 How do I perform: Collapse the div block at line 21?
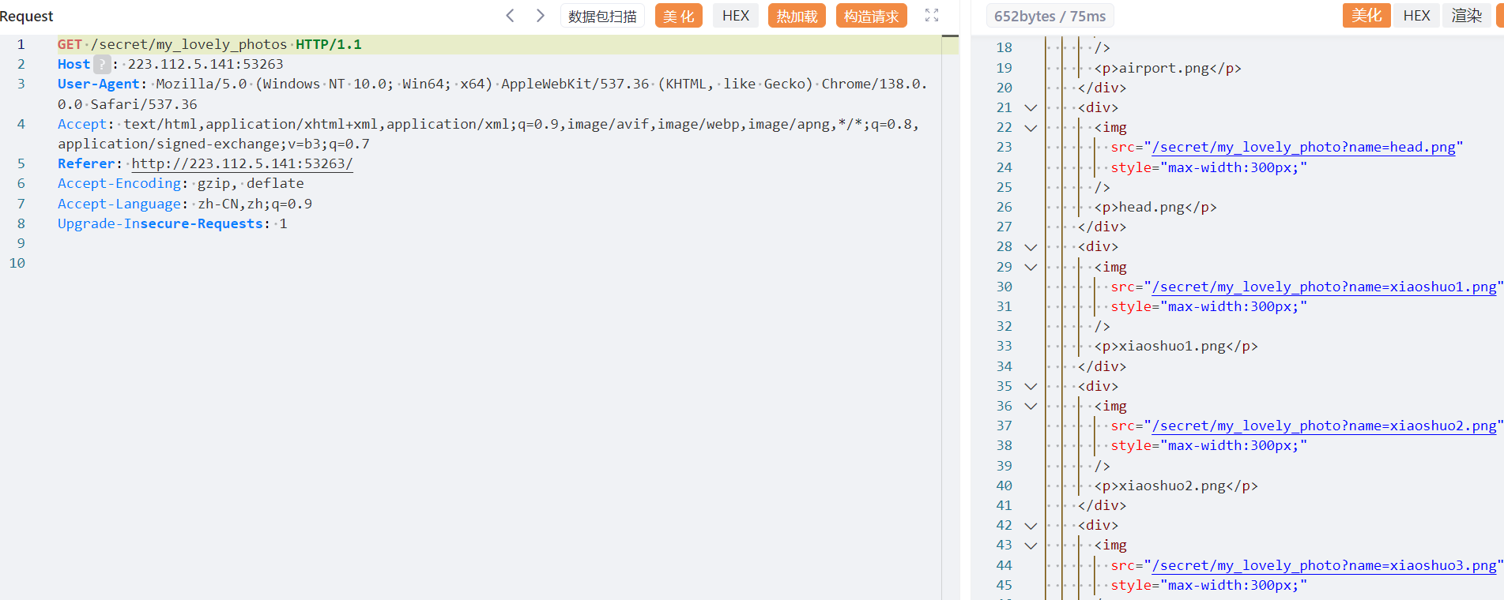coord(1031,107)
